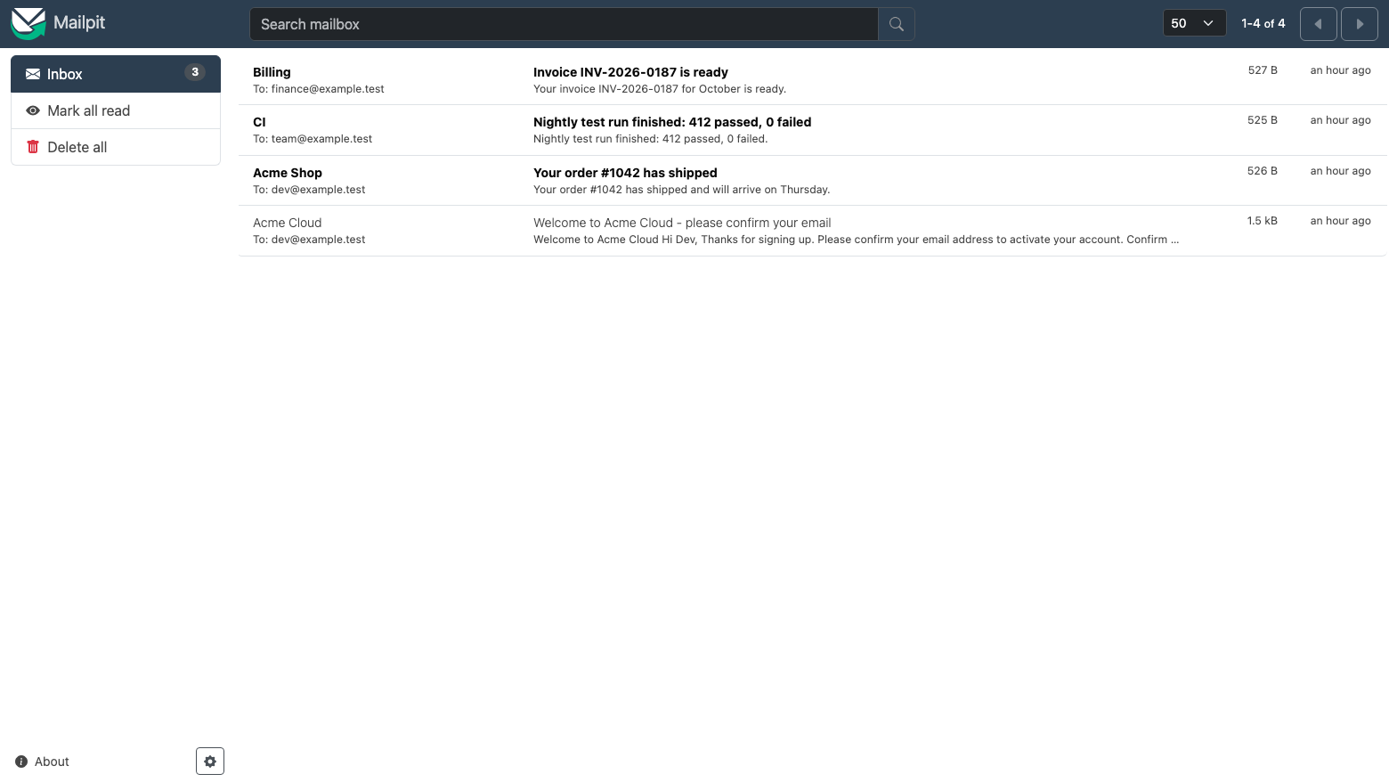Click the search magnifier button
1389x782 pixels.
(x=897, y=24)
